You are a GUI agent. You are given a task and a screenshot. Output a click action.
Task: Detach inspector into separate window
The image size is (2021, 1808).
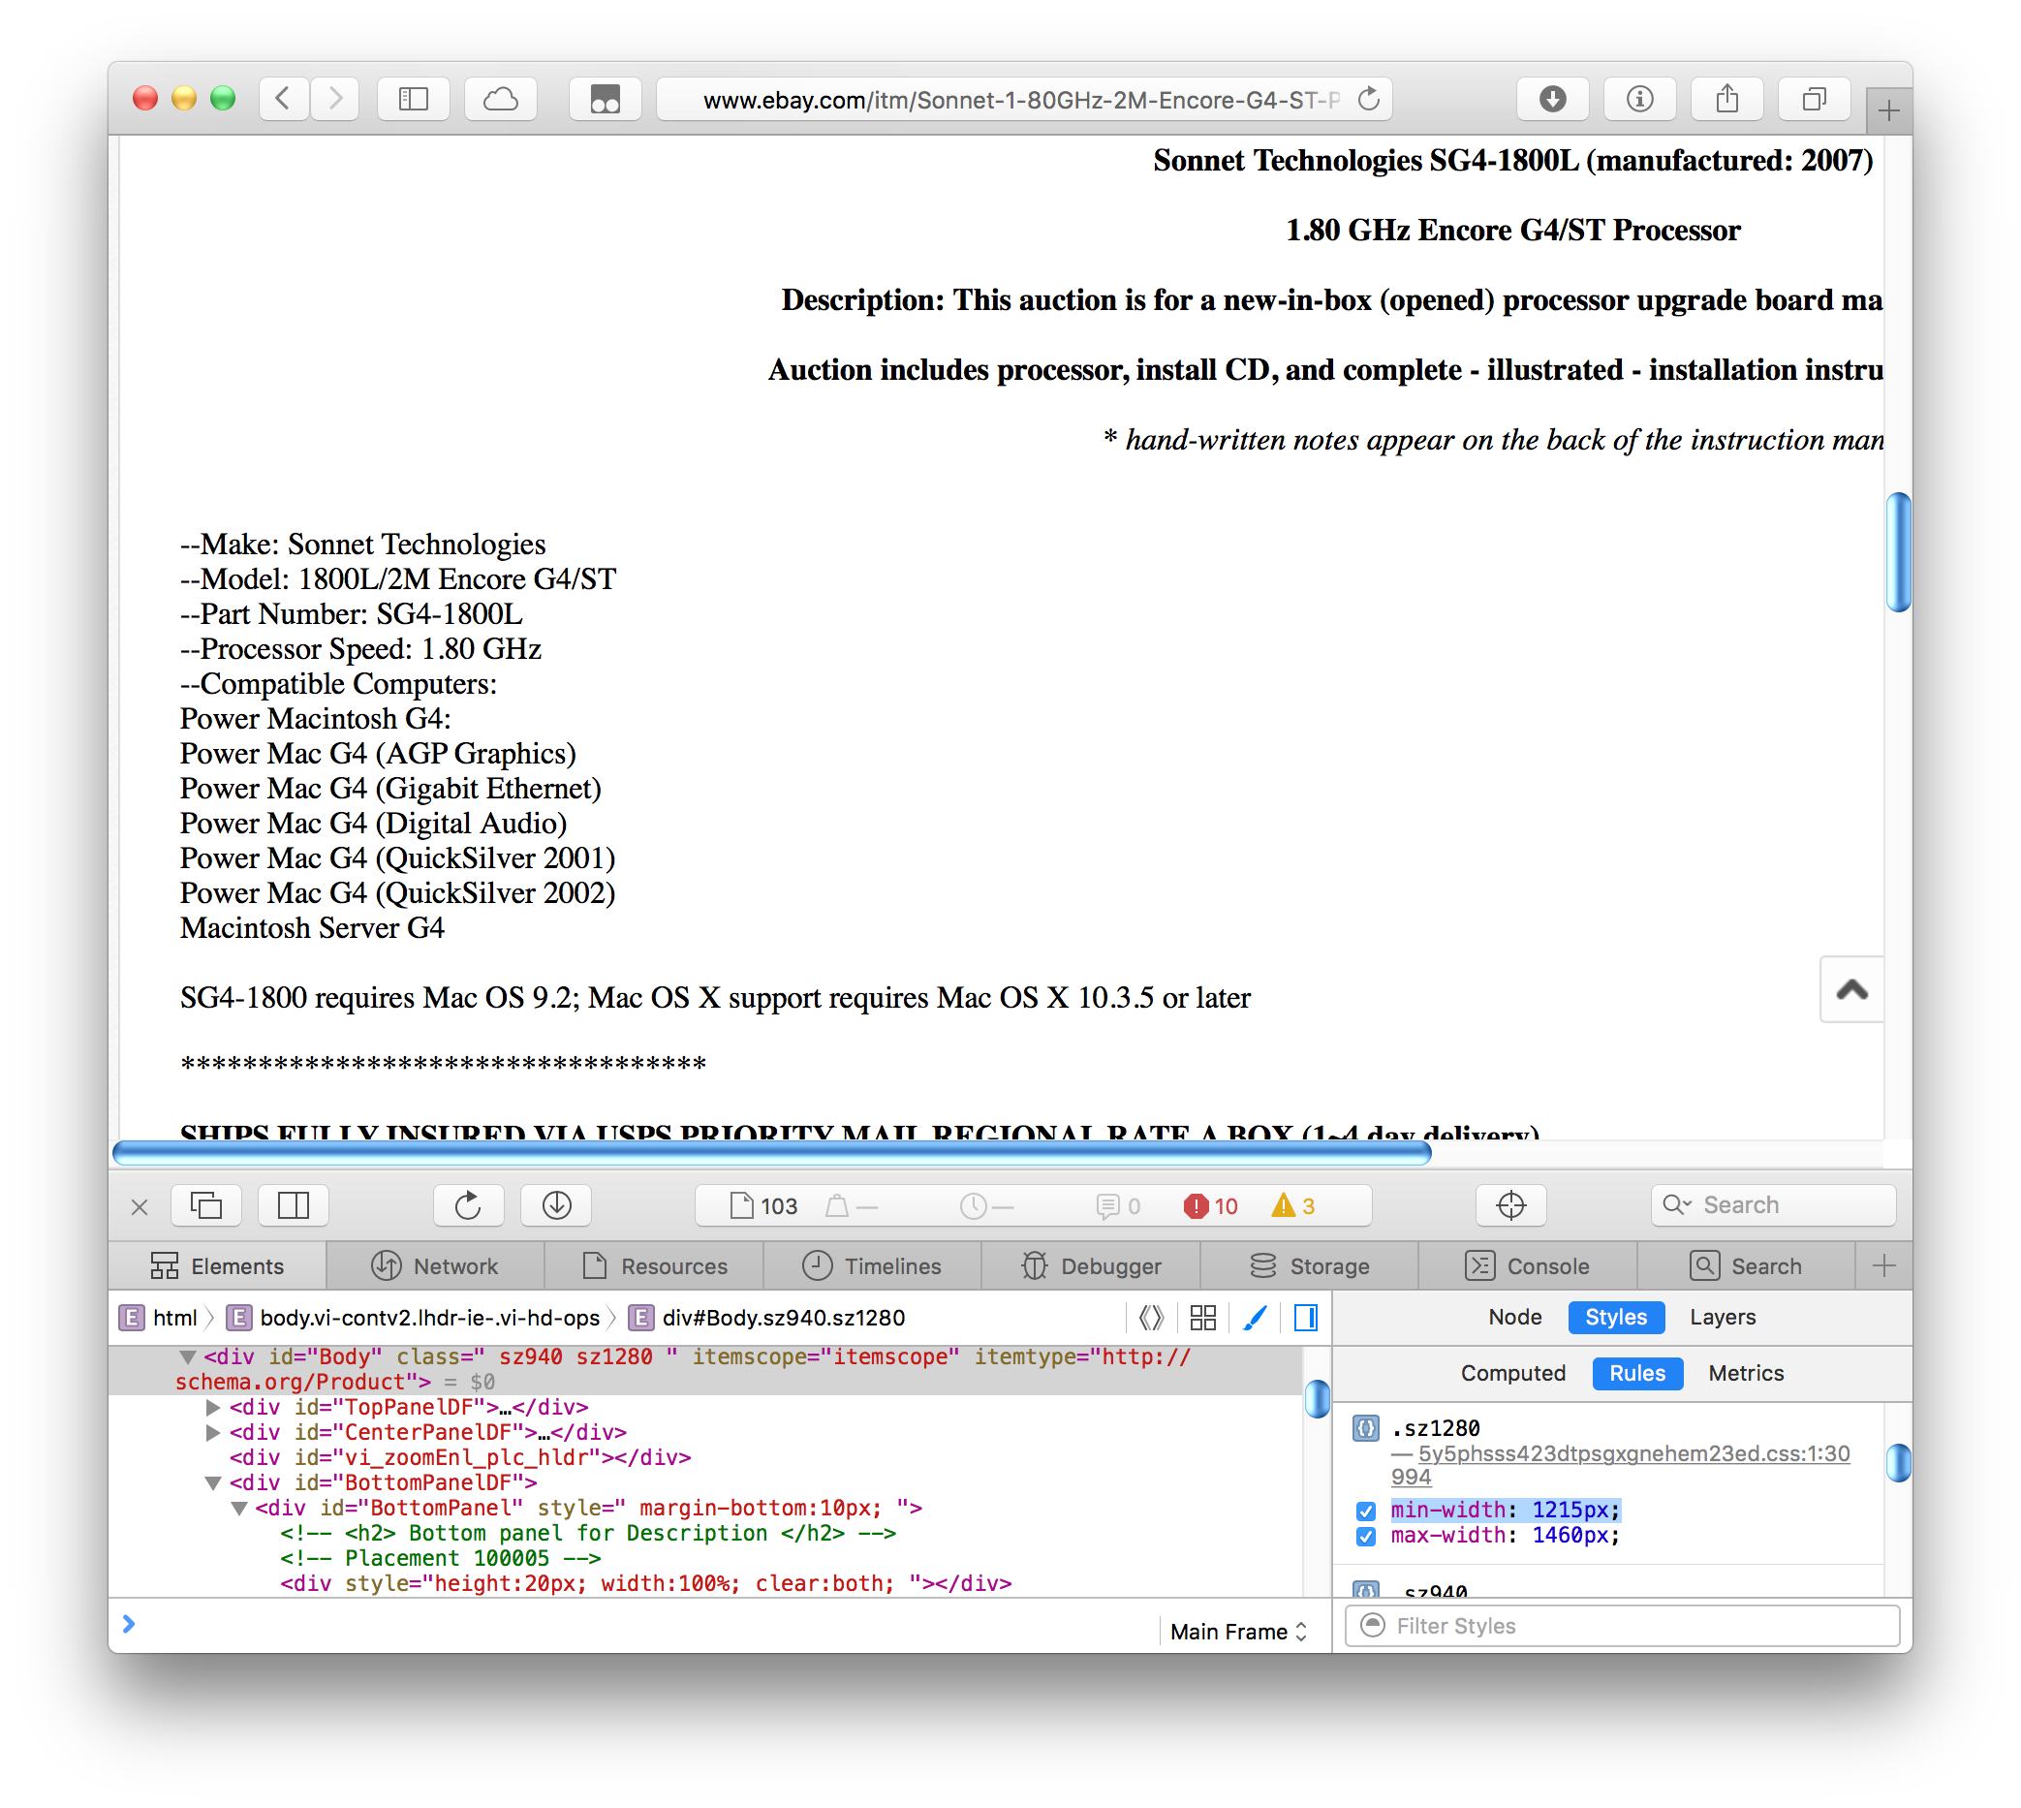[205, 1205]
